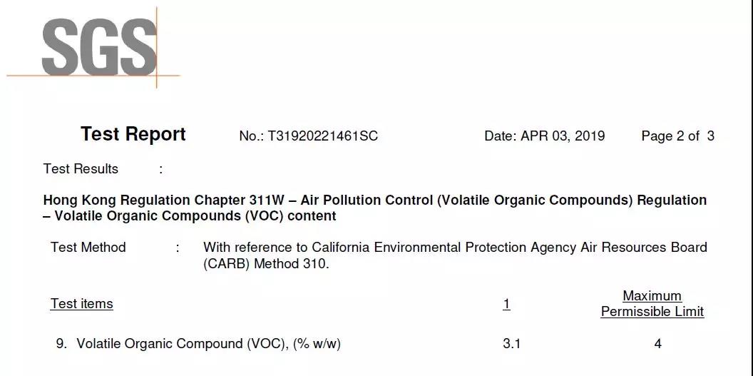This screenshot has width=753, height=376.
Task: Click the California Environmental Protection Agency text
Action: 443,248
